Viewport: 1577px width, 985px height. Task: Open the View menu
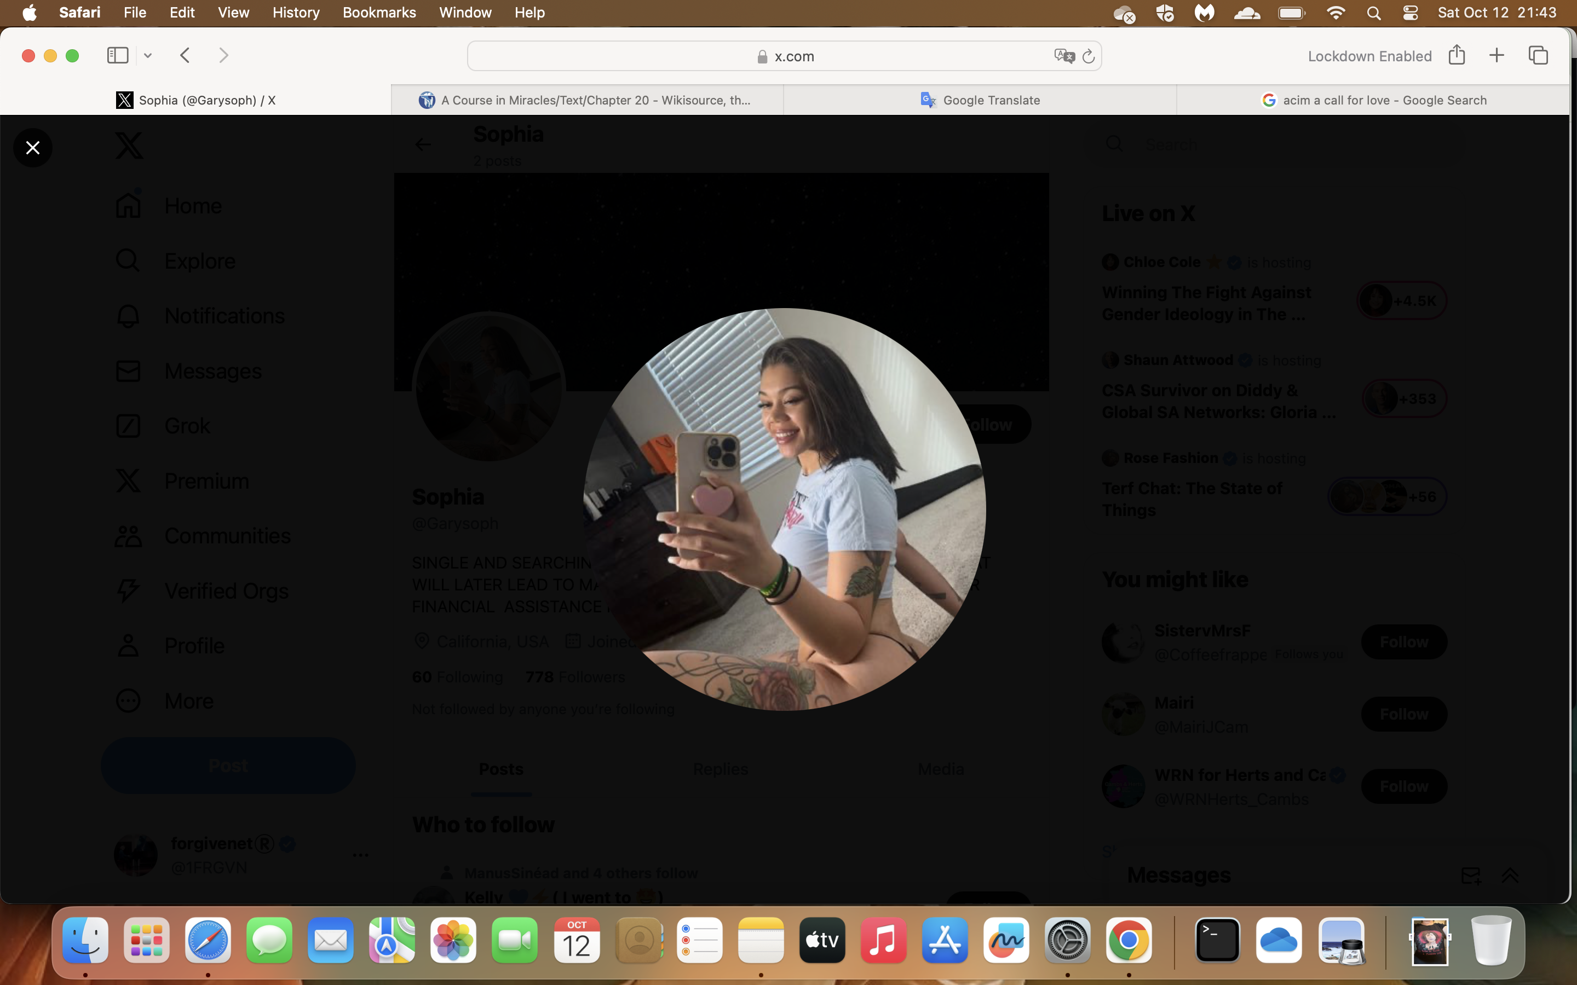point(233,13)
